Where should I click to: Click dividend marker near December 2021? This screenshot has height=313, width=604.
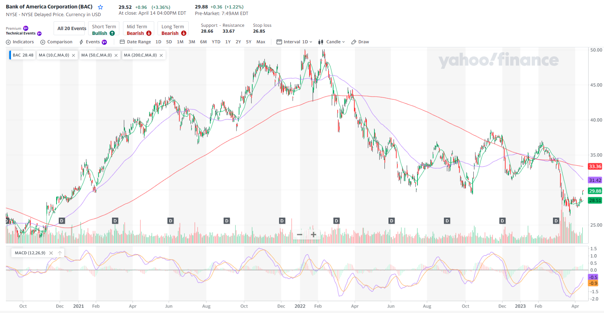(x=282, y=221)
